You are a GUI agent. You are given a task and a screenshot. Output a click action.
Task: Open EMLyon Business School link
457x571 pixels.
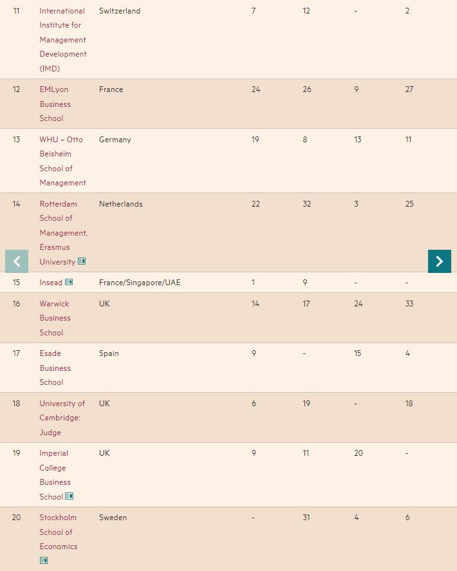pos(55,104)
